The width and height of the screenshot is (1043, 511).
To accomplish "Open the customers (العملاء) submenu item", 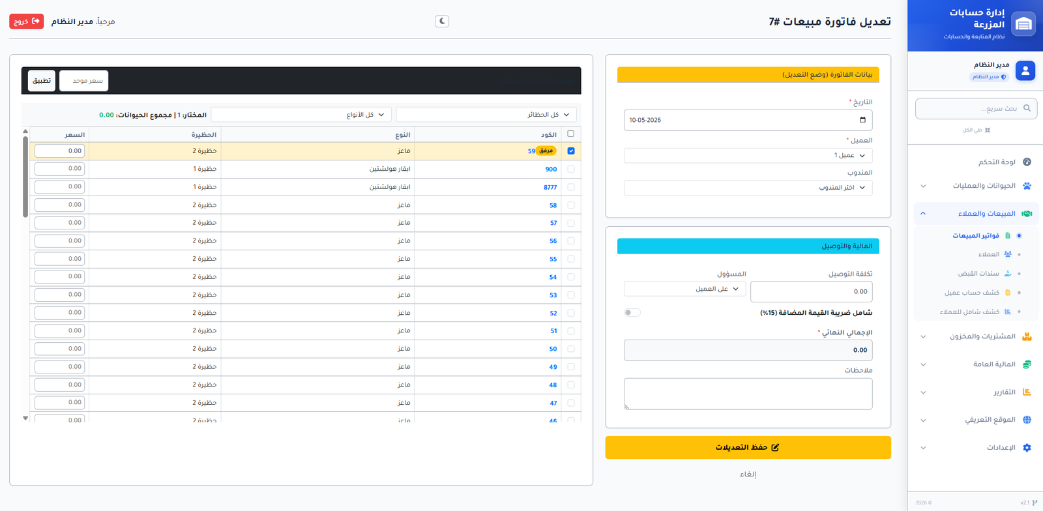I will pos(988,254).
